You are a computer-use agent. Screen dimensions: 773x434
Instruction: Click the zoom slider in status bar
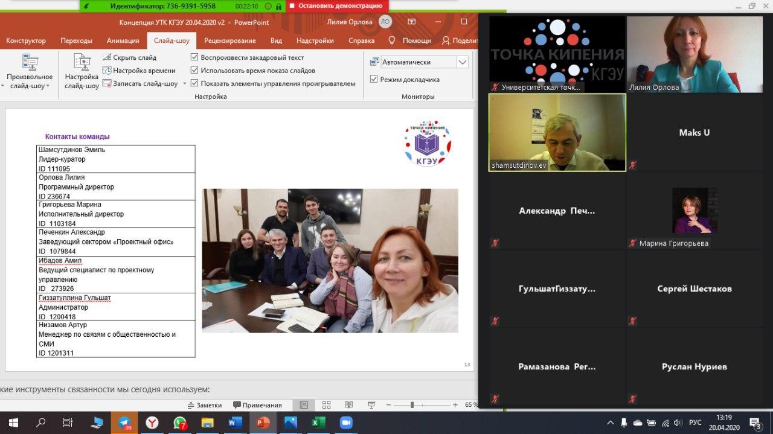click(412, 405)
